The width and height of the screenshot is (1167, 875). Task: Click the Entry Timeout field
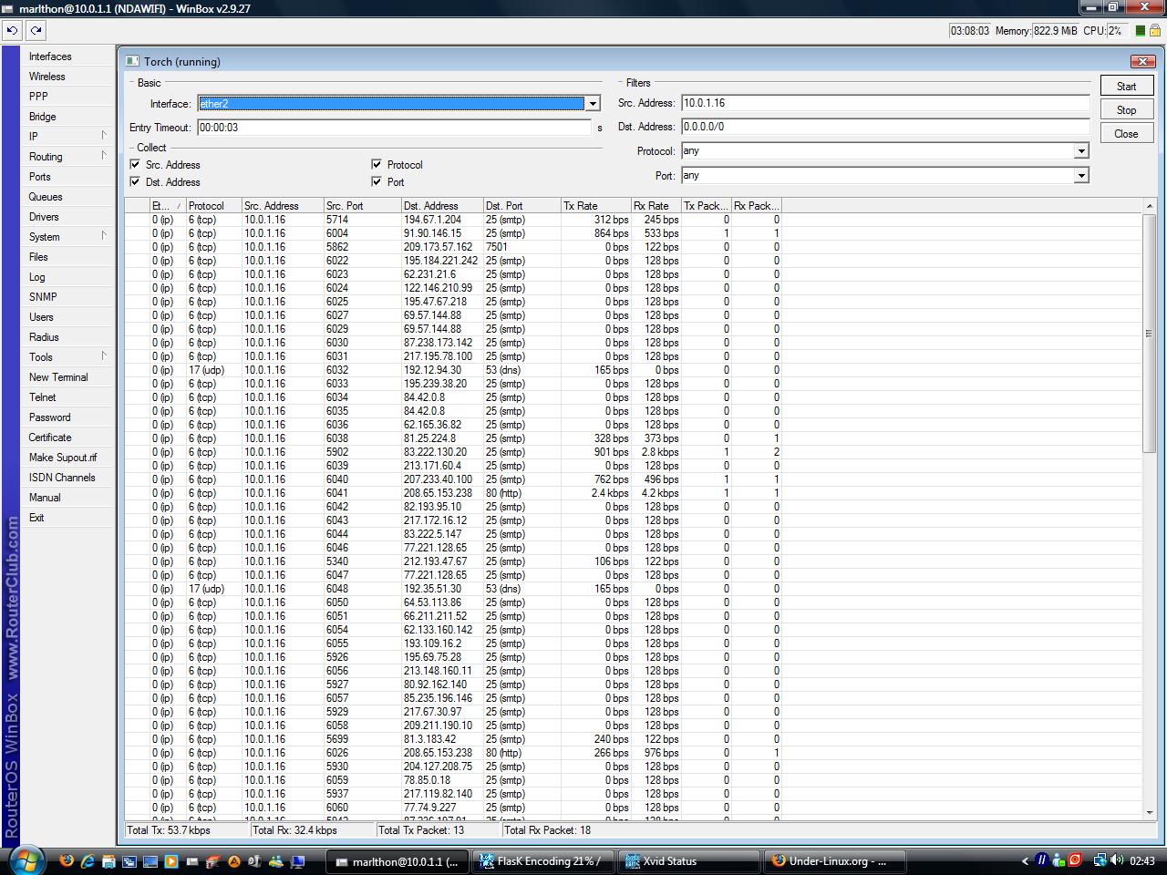click(394, 128)
